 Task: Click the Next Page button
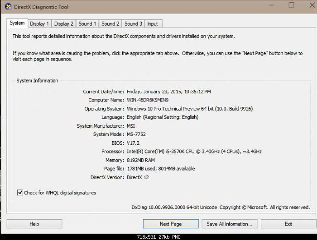pyautogui.click(x=171, y=224)
